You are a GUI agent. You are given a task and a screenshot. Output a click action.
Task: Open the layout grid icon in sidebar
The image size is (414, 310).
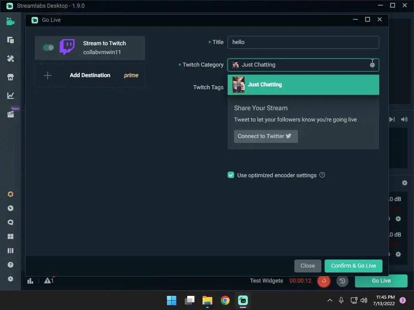(10, 237)
